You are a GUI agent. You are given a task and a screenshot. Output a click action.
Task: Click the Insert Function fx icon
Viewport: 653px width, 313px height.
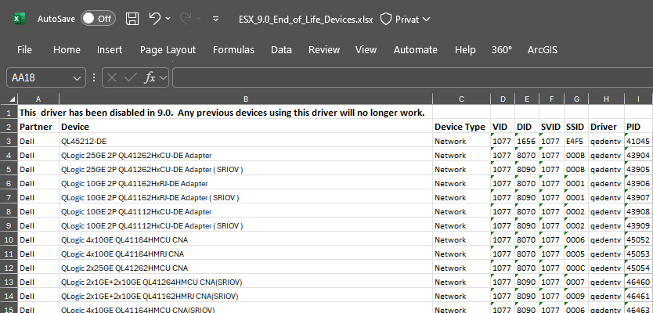tap(151, 77)
